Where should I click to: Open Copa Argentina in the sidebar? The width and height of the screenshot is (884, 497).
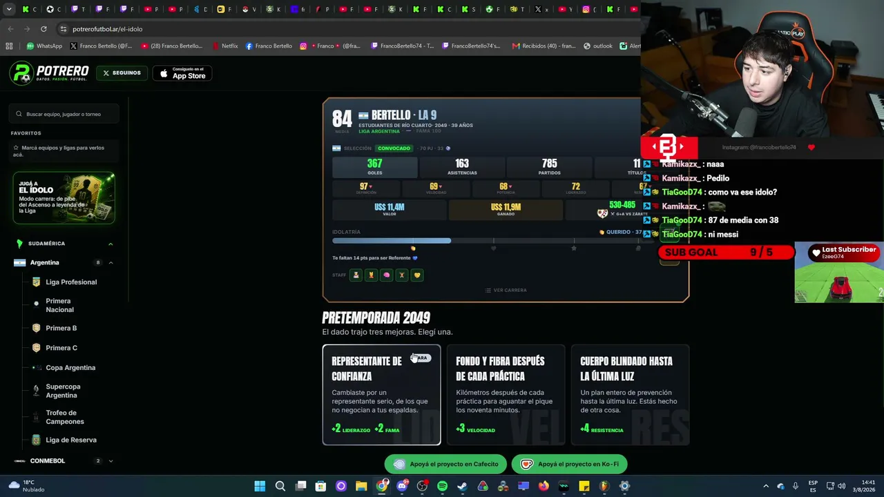pyautogui.click(x=70, y=367)
